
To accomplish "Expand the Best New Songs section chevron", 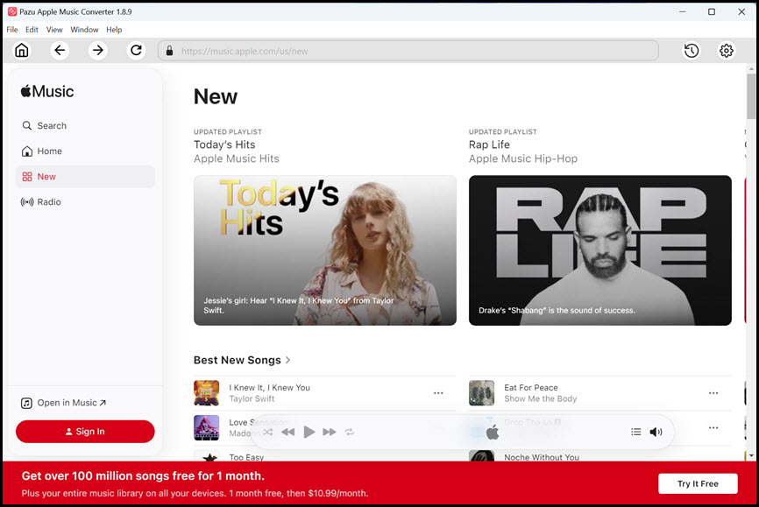I will [288, 360].
